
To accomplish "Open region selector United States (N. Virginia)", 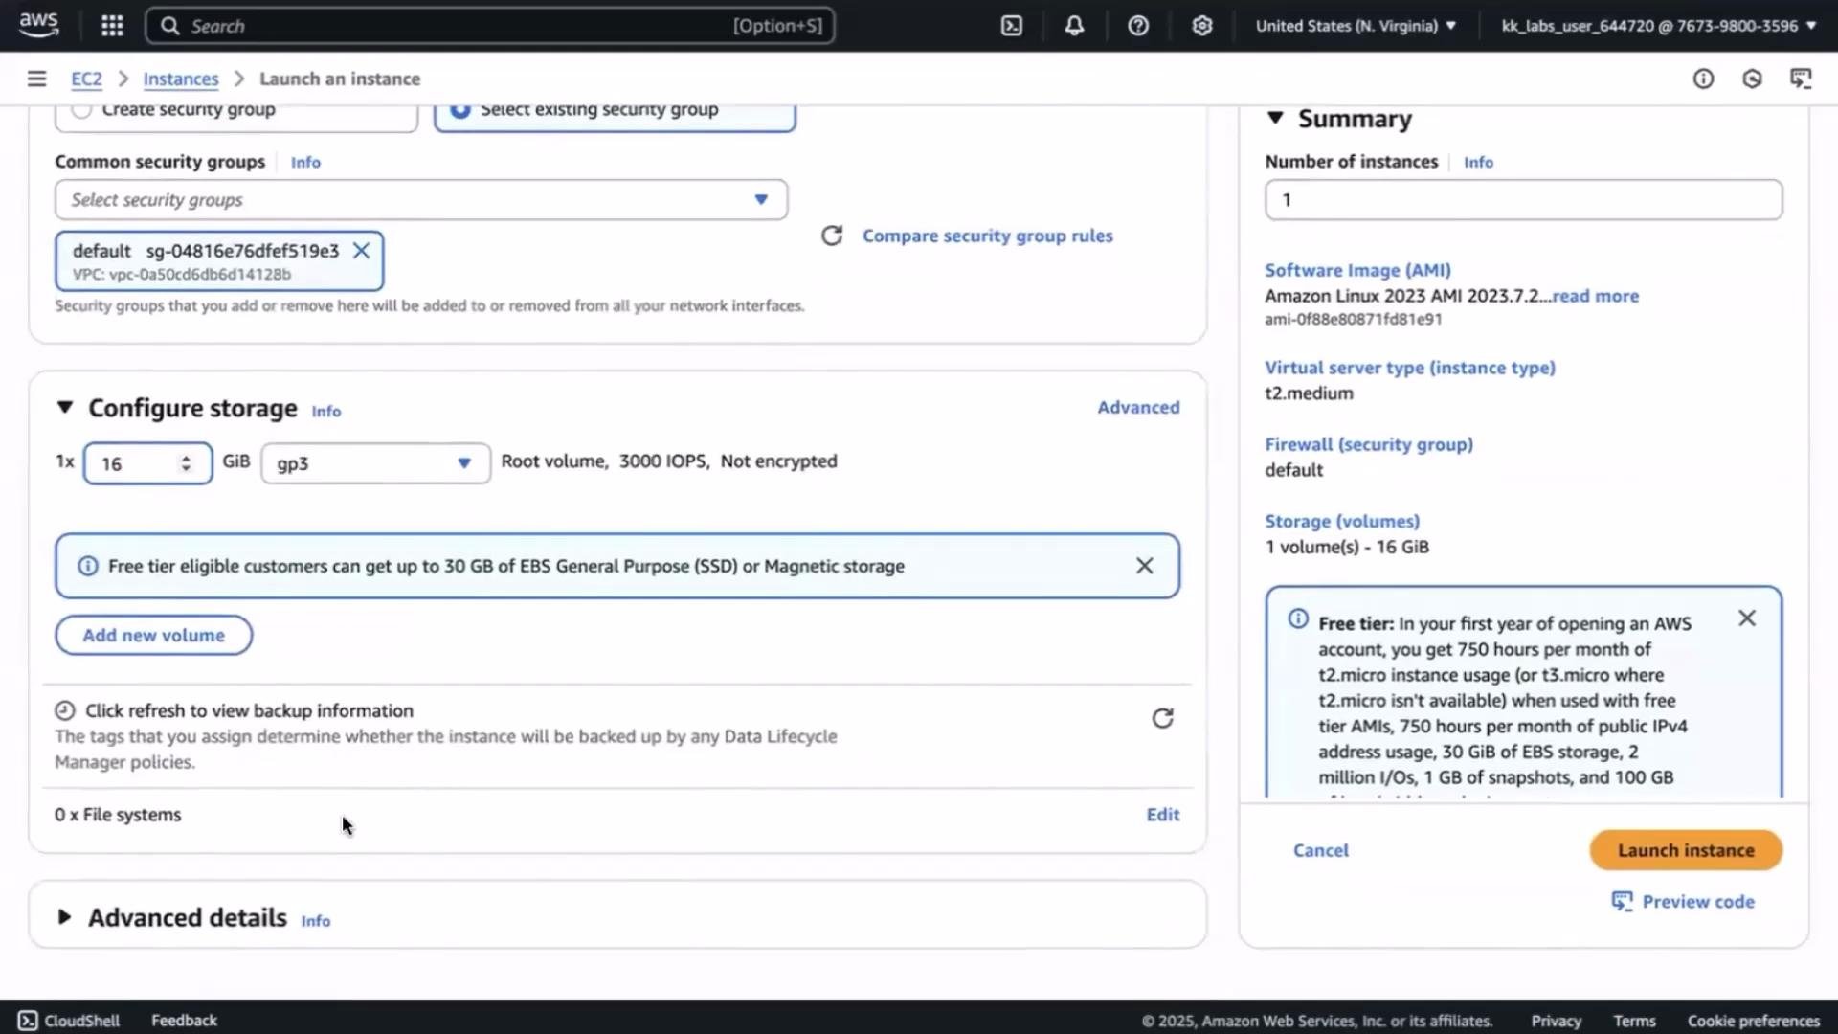I will point(1356,26).
